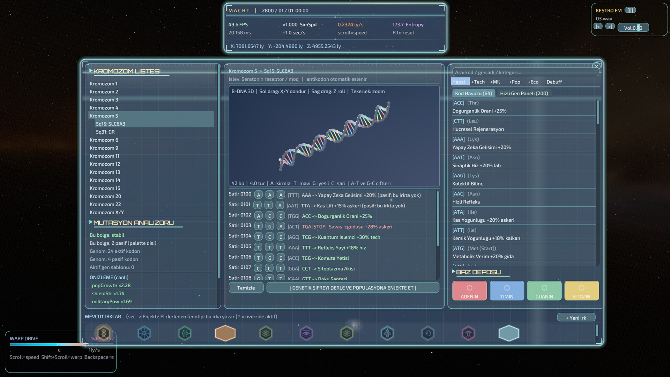This screenshot has width=670, height=377.
Task: Choose the [ATG] Metabolik Verim codon
Action: click(524, 252)
